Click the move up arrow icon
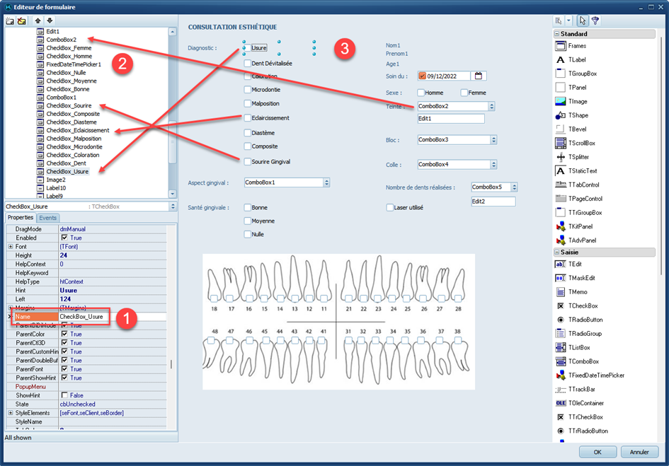 point(38,21)
